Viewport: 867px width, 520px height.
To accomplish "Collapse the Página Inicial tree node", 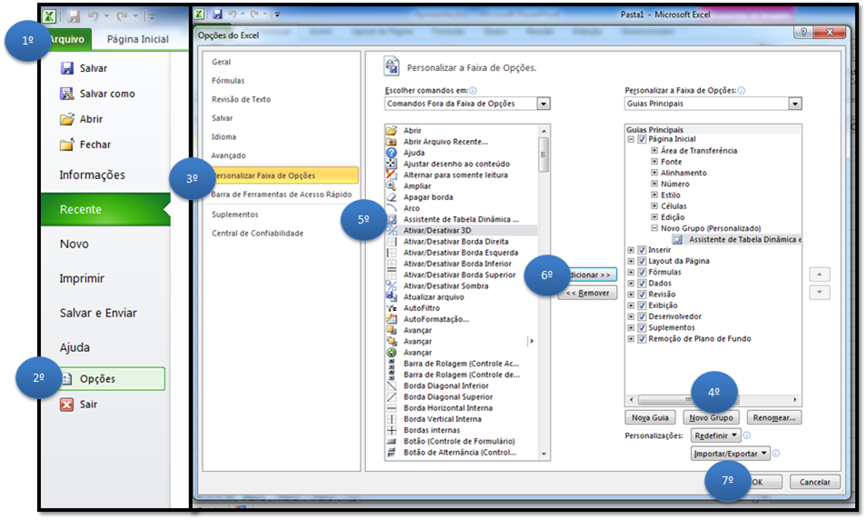I will pyautogui.click(x=631, y=139).
